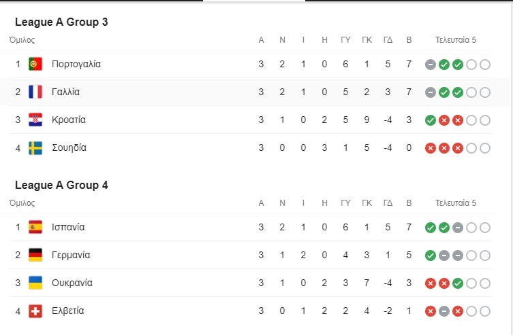Click the Portugal flag icon

click(x=35, y=64)
